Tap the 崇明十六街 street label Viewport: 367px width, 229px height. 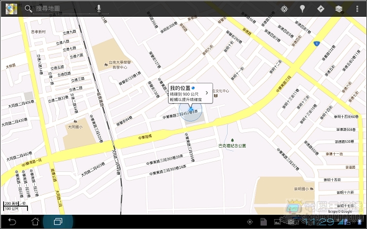345,192
